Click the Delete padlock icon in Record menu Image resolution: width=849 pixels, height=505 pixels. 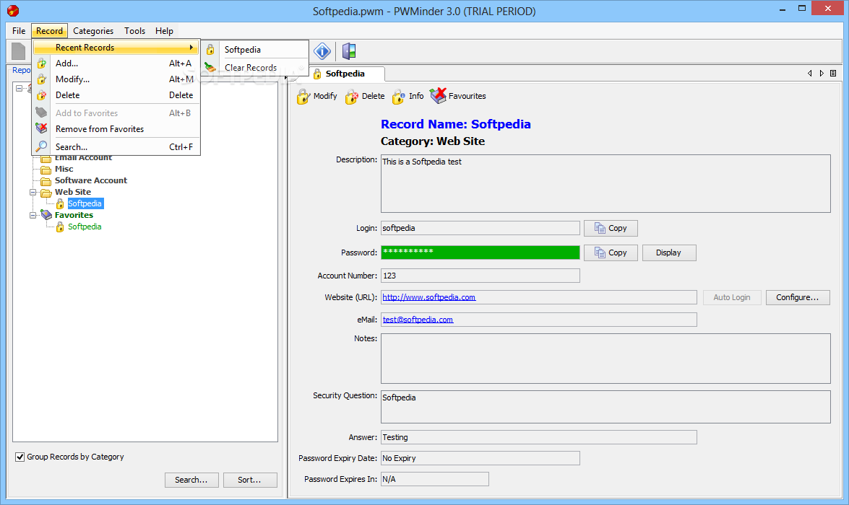pyautogui.click(x=41, y=95)
